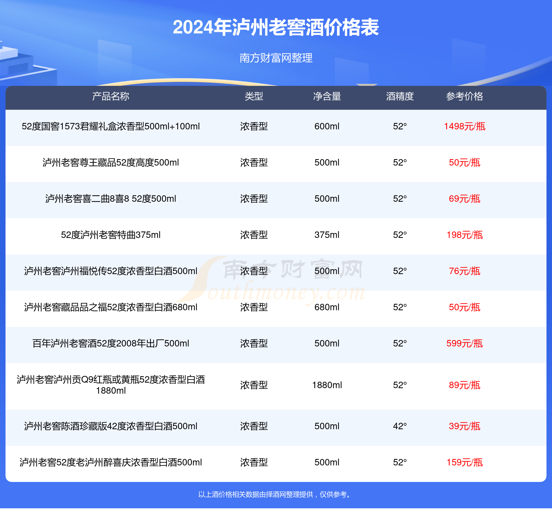Click product name 泸州老窖尊王藏品52度高度500ml
The height and width of the screenshot is (512, 552).
tap(111, 162)
